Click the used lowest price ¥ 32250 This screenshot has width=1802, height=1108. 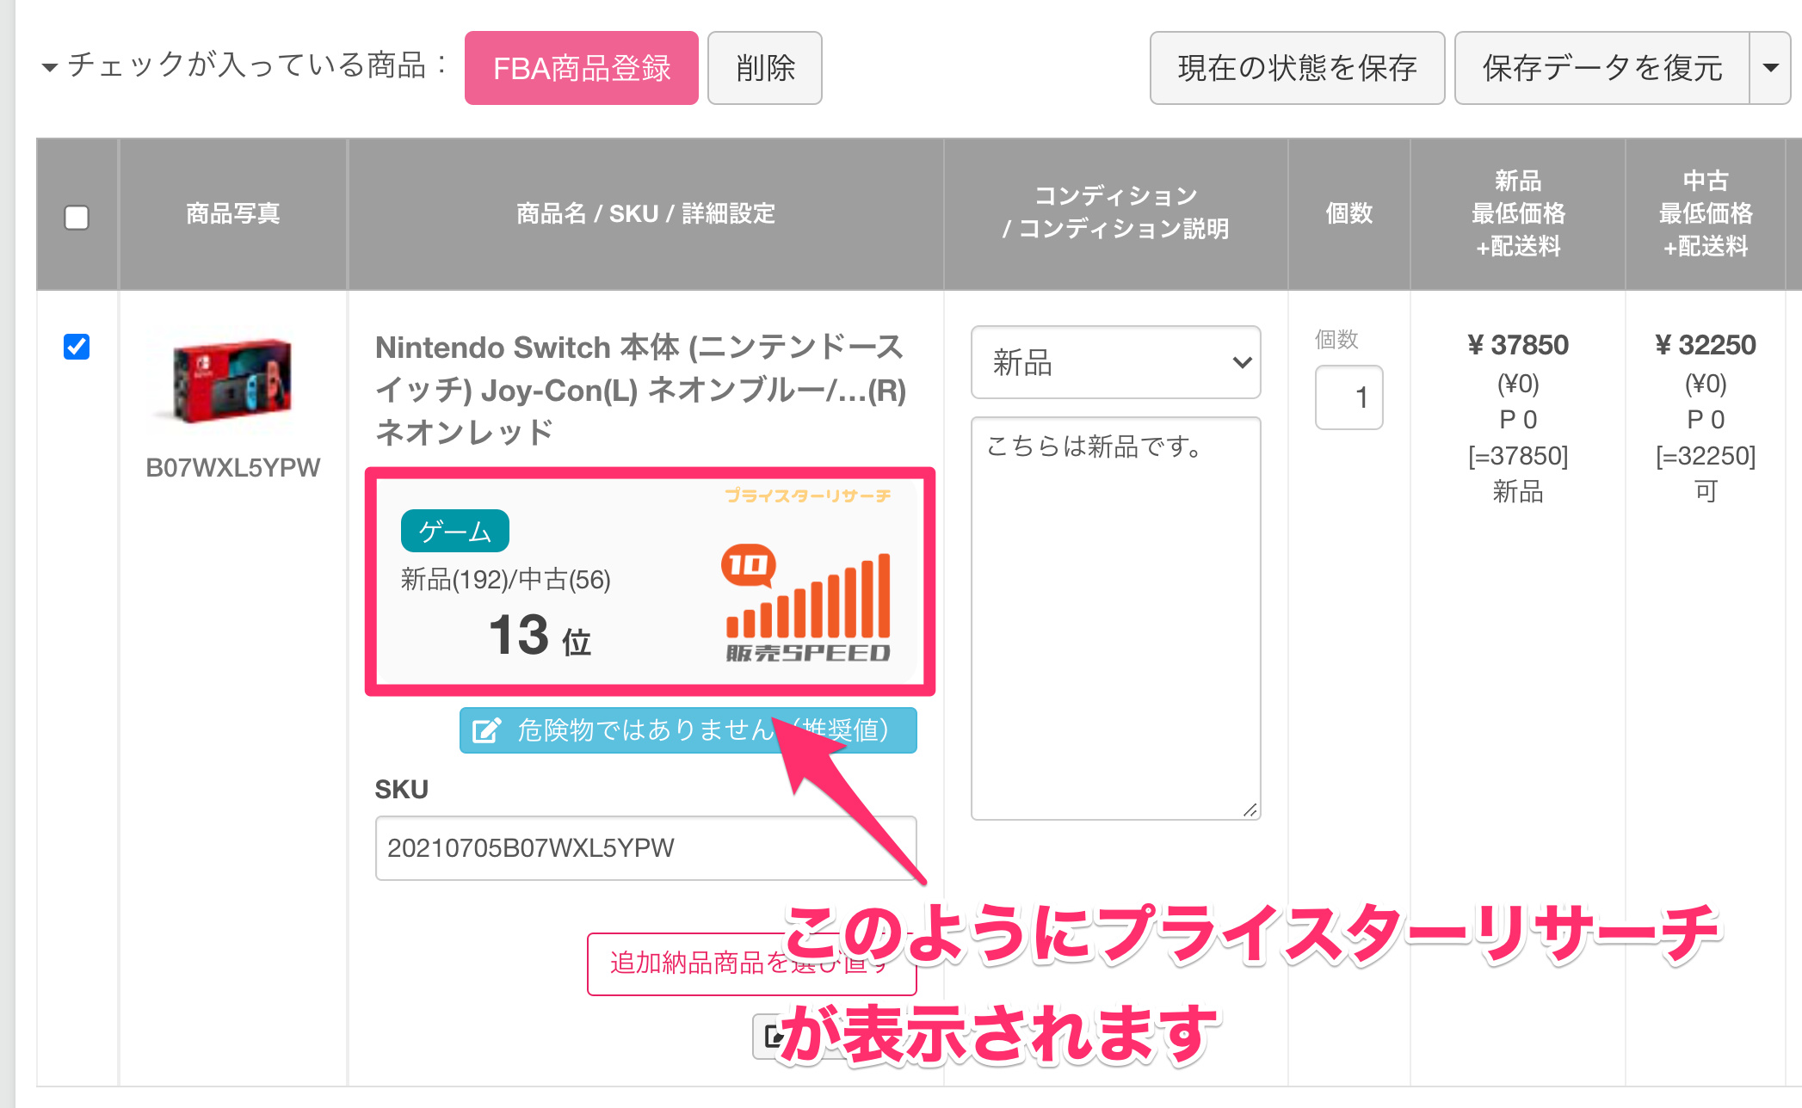[1705, 345]
